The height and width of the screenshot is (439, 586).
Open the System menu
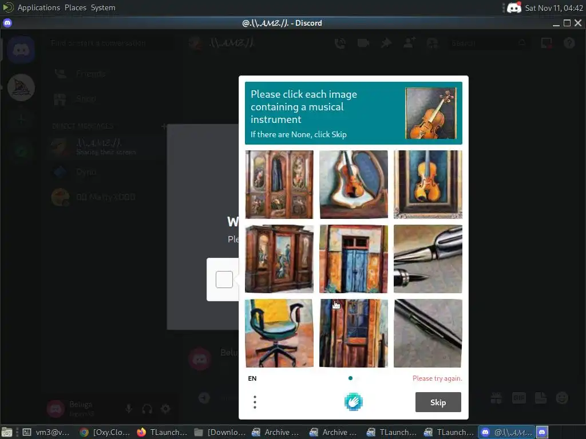[103, 7]
